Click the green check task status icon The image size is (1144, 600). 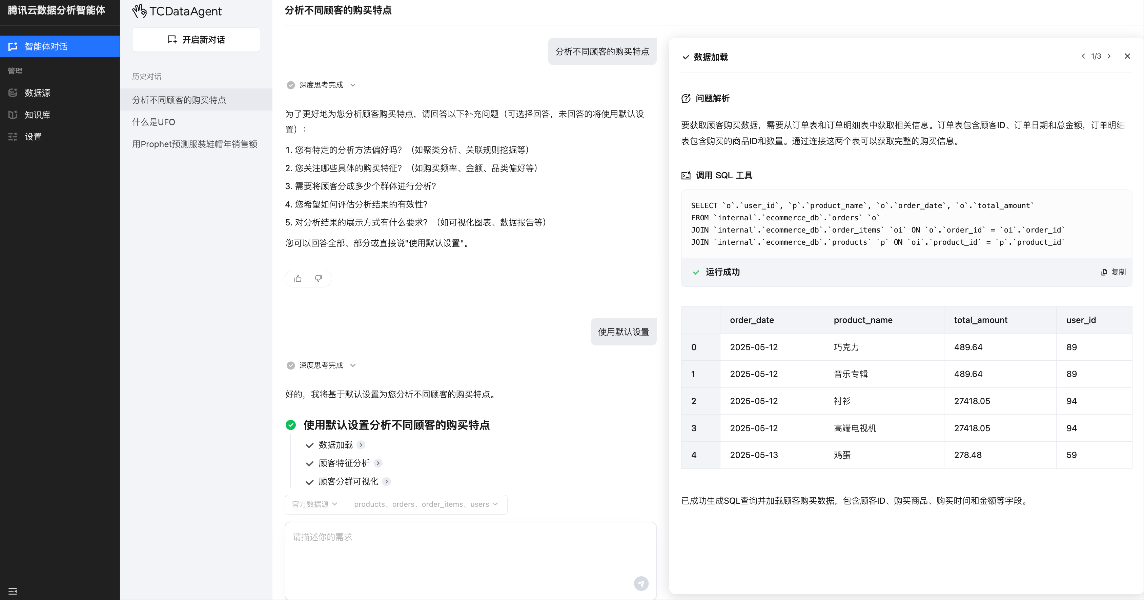pos(290,425)
